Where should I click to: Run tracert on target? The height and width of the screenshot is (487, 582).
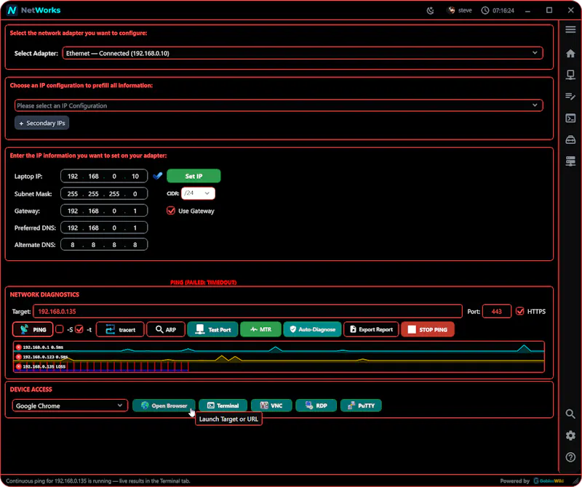(120, 329)
